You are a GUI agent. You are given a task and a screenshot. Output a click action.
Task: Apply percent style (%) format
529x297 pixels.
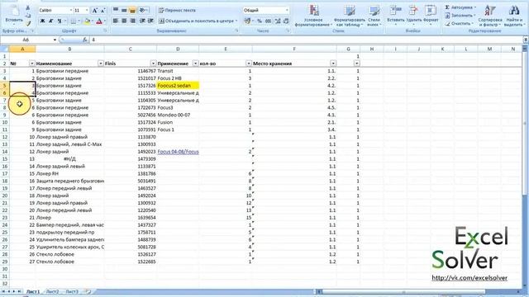coord(260,21)
